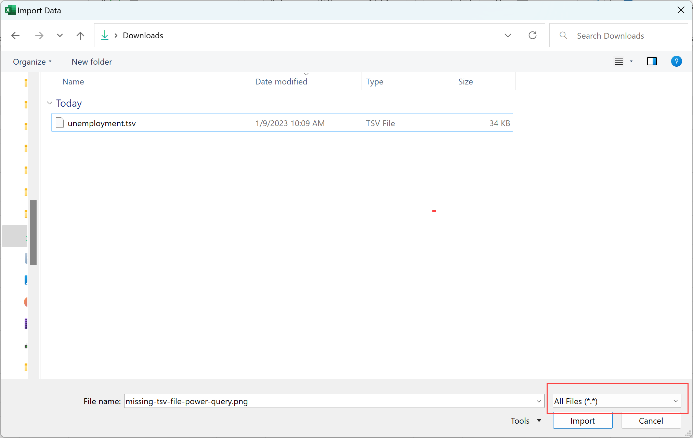This screenshot has height=438, width=693.
Task: Click the Forward navigation arrow
Action: pyautogui.click(x=39, y=36)
